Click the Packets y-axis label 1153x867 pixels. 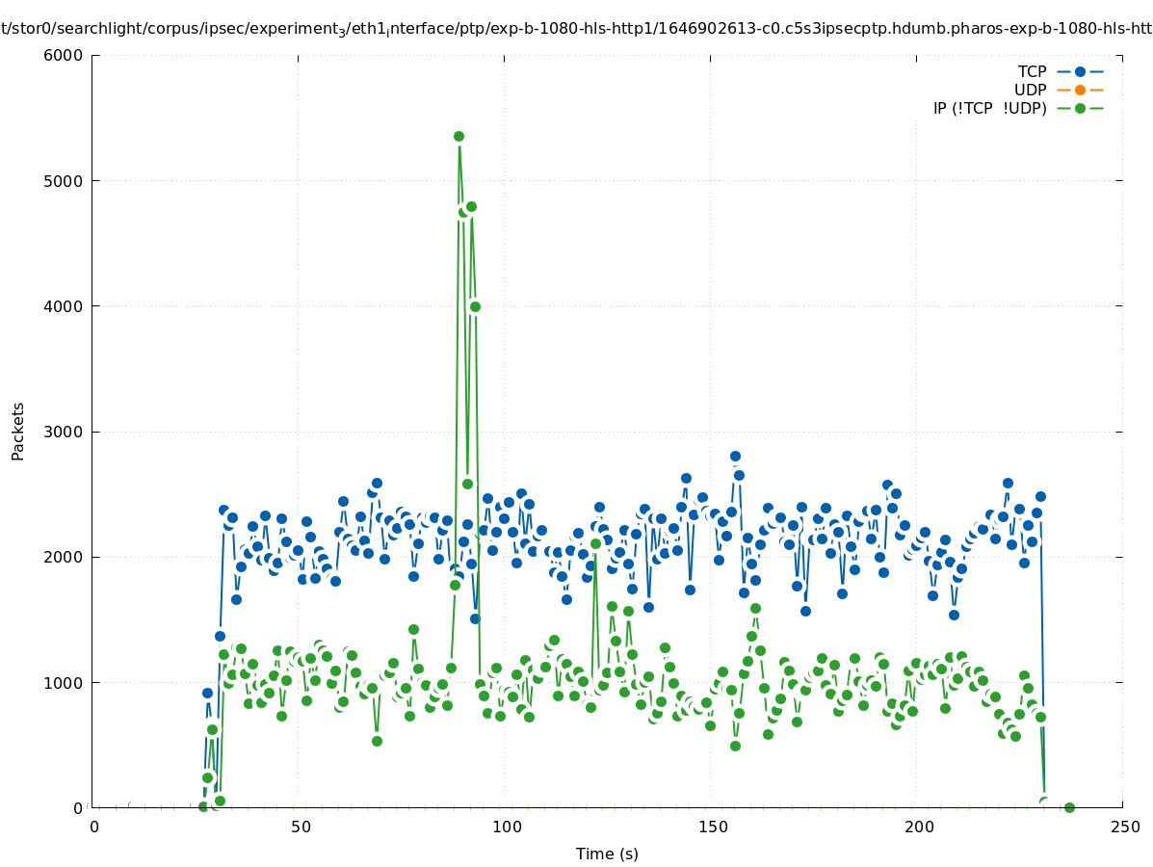click(18, 432)
